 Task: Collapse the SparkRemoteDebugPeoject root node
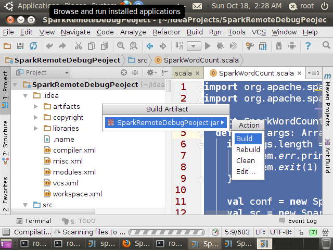click(15, 84)
